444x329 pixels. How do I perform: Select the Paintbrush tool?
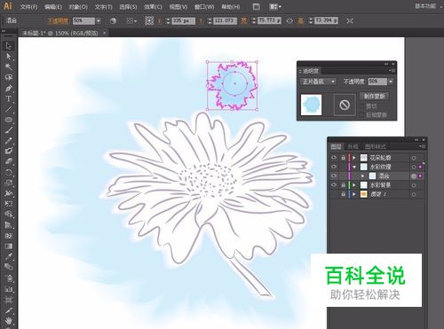pyautogui.click(x=8, y=130)
